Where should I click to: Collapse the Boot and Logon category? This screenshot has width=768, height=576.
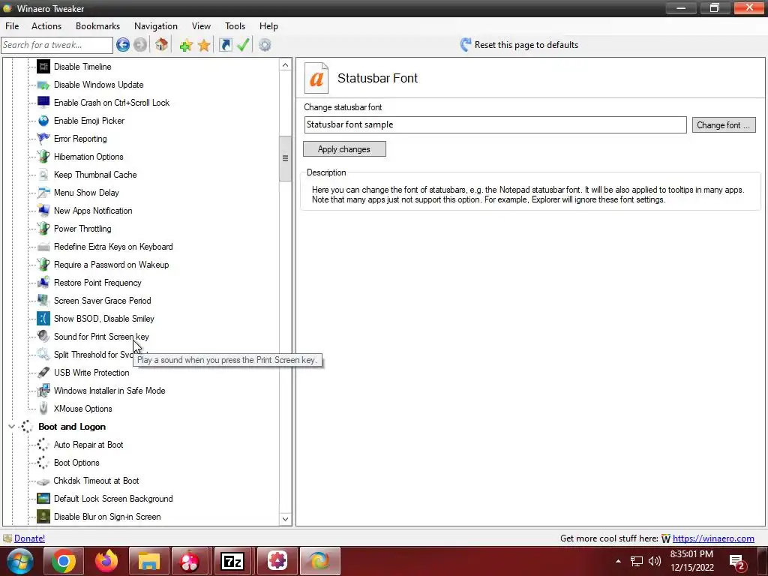(12, 427)
